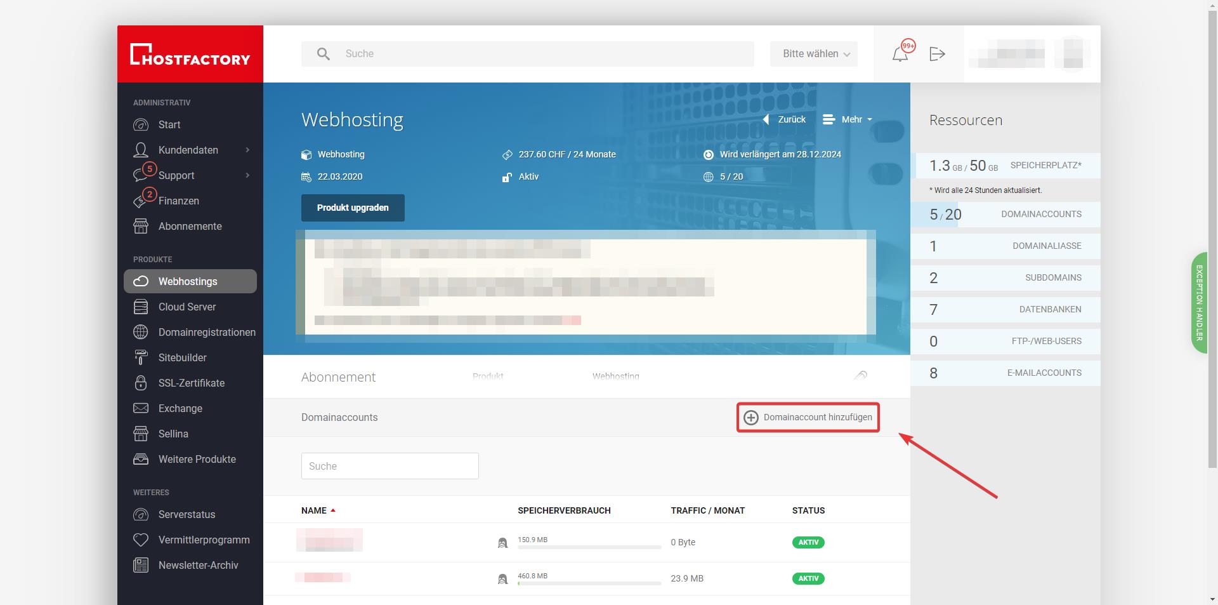Select Webhostings in the sidebar
The width and height of the screenshot is (1218, 605).
click(190, 281)
